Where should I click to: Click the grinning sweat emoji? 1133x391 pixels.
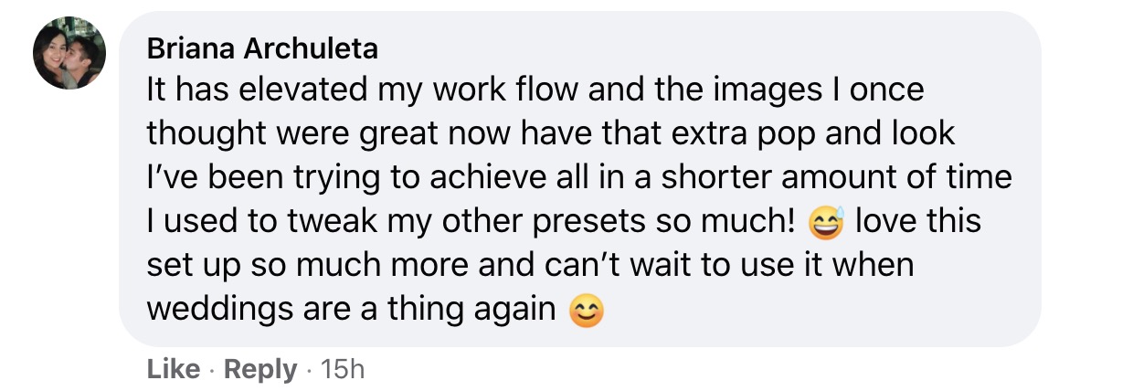click(828, 222)
